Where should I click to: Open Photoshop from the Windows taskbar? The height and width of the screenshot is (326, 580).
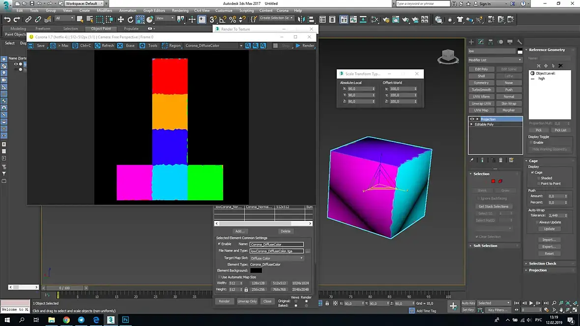[x=125, y=320]
